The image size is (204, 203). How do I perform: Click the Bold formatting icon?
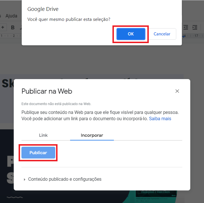coord(13,27)
